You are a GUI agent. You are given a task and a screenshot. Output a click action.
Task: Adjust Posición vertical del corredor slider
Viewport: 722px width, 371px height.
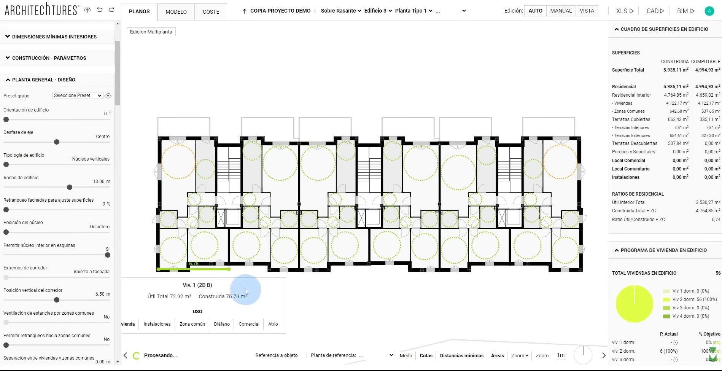click(57, 300)
